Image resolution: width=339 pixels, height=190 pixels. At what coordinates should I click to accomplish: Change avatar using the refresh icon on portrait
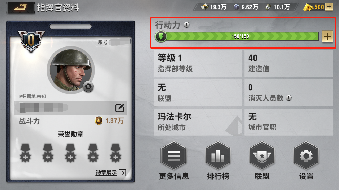[88, 87]
